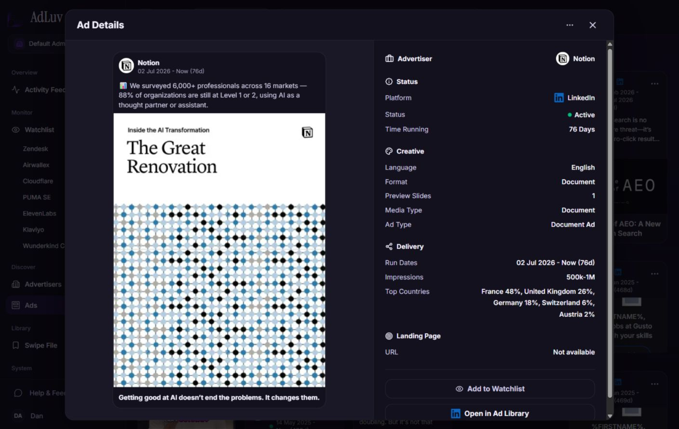Go to Ads in the sidebar
The width and height of the screenshot is (679, 429).
37,305
